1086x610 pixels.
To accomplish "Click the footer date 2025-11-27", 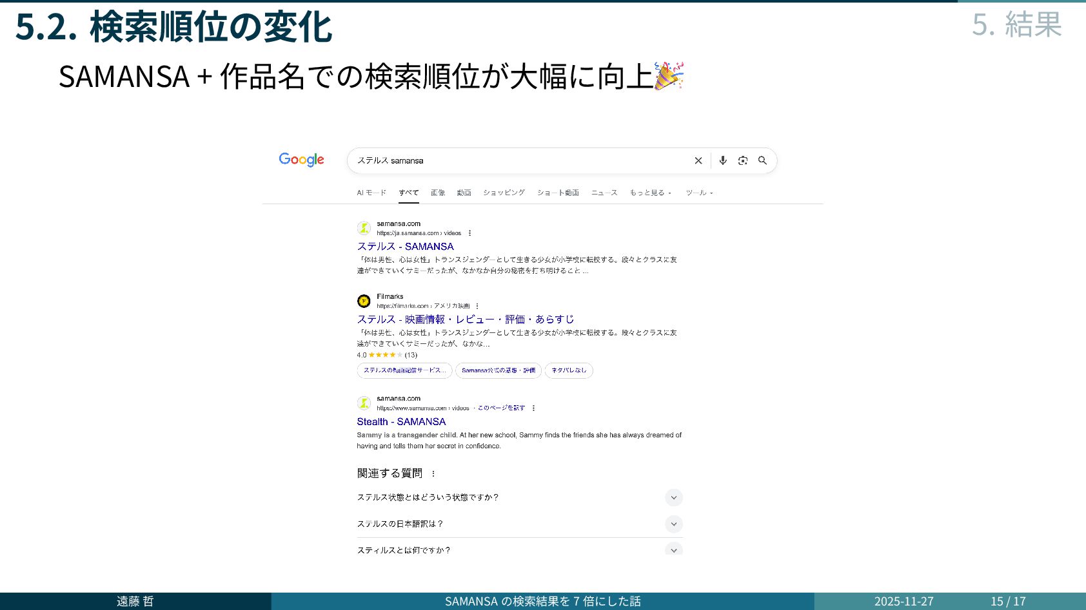I will click(x=904, y=601).
